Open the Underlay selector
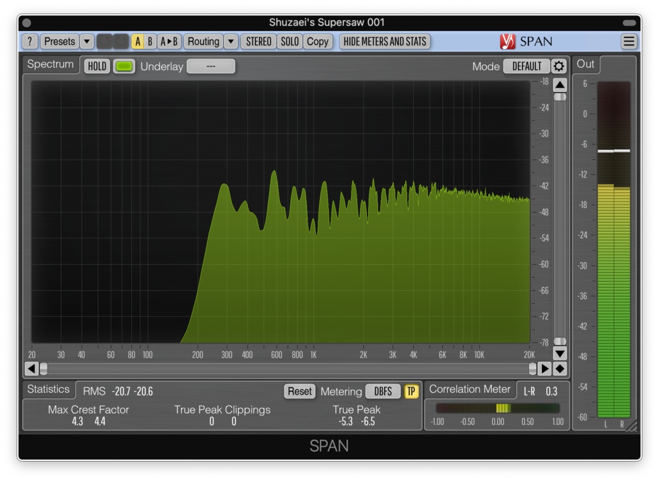This screenshot has width=659, height=481. point(211,66)
